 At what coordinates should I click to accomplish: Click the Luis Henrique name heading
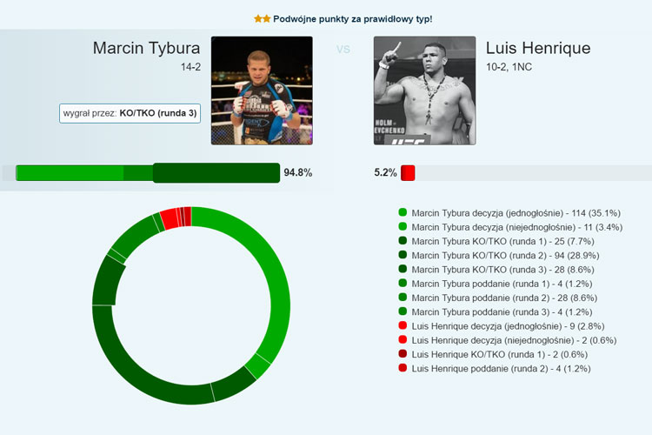pyautogui.click(x=538, y=48)
